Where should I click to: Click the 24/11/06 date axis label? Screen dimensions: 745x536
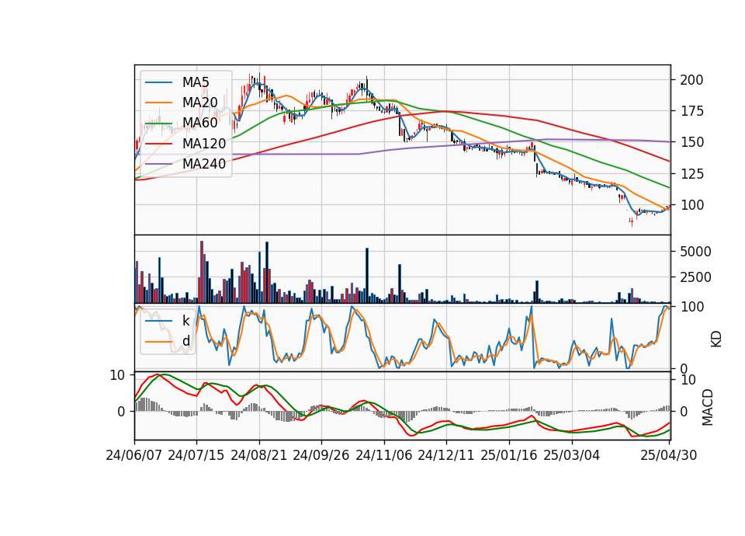point(383,455)
